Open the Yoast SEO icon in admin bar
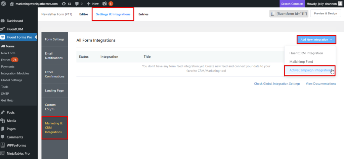344x159 pixels. (x=105, y=4)
